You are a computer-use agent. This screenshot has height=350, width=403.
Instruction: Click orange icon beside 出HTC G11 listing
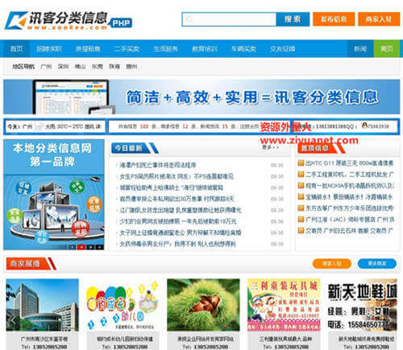(301, 163)
